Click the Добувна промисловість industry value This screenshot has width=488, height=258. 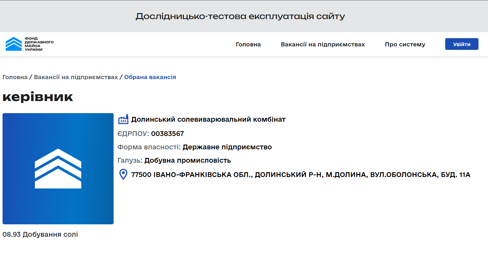188,160
